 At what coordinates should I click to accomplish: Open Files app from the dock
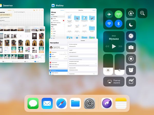click(x=75, y=103)
